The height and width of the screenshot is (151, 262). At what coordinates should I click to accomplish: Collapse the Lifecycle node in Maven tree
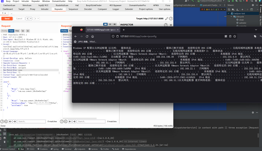click(231, 17)
